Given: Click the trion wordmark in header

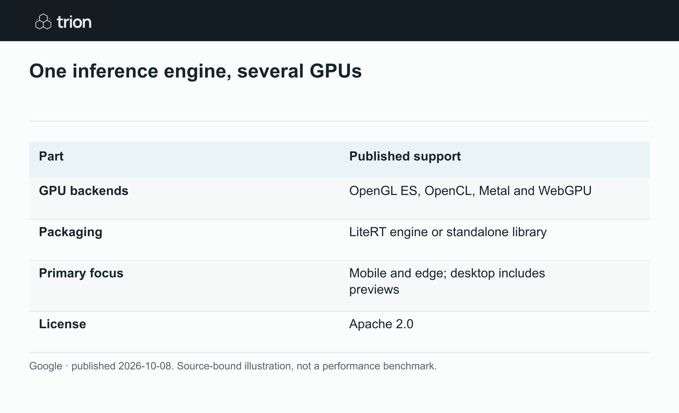Looking at the screenshot, I should [x=74, y=22].
